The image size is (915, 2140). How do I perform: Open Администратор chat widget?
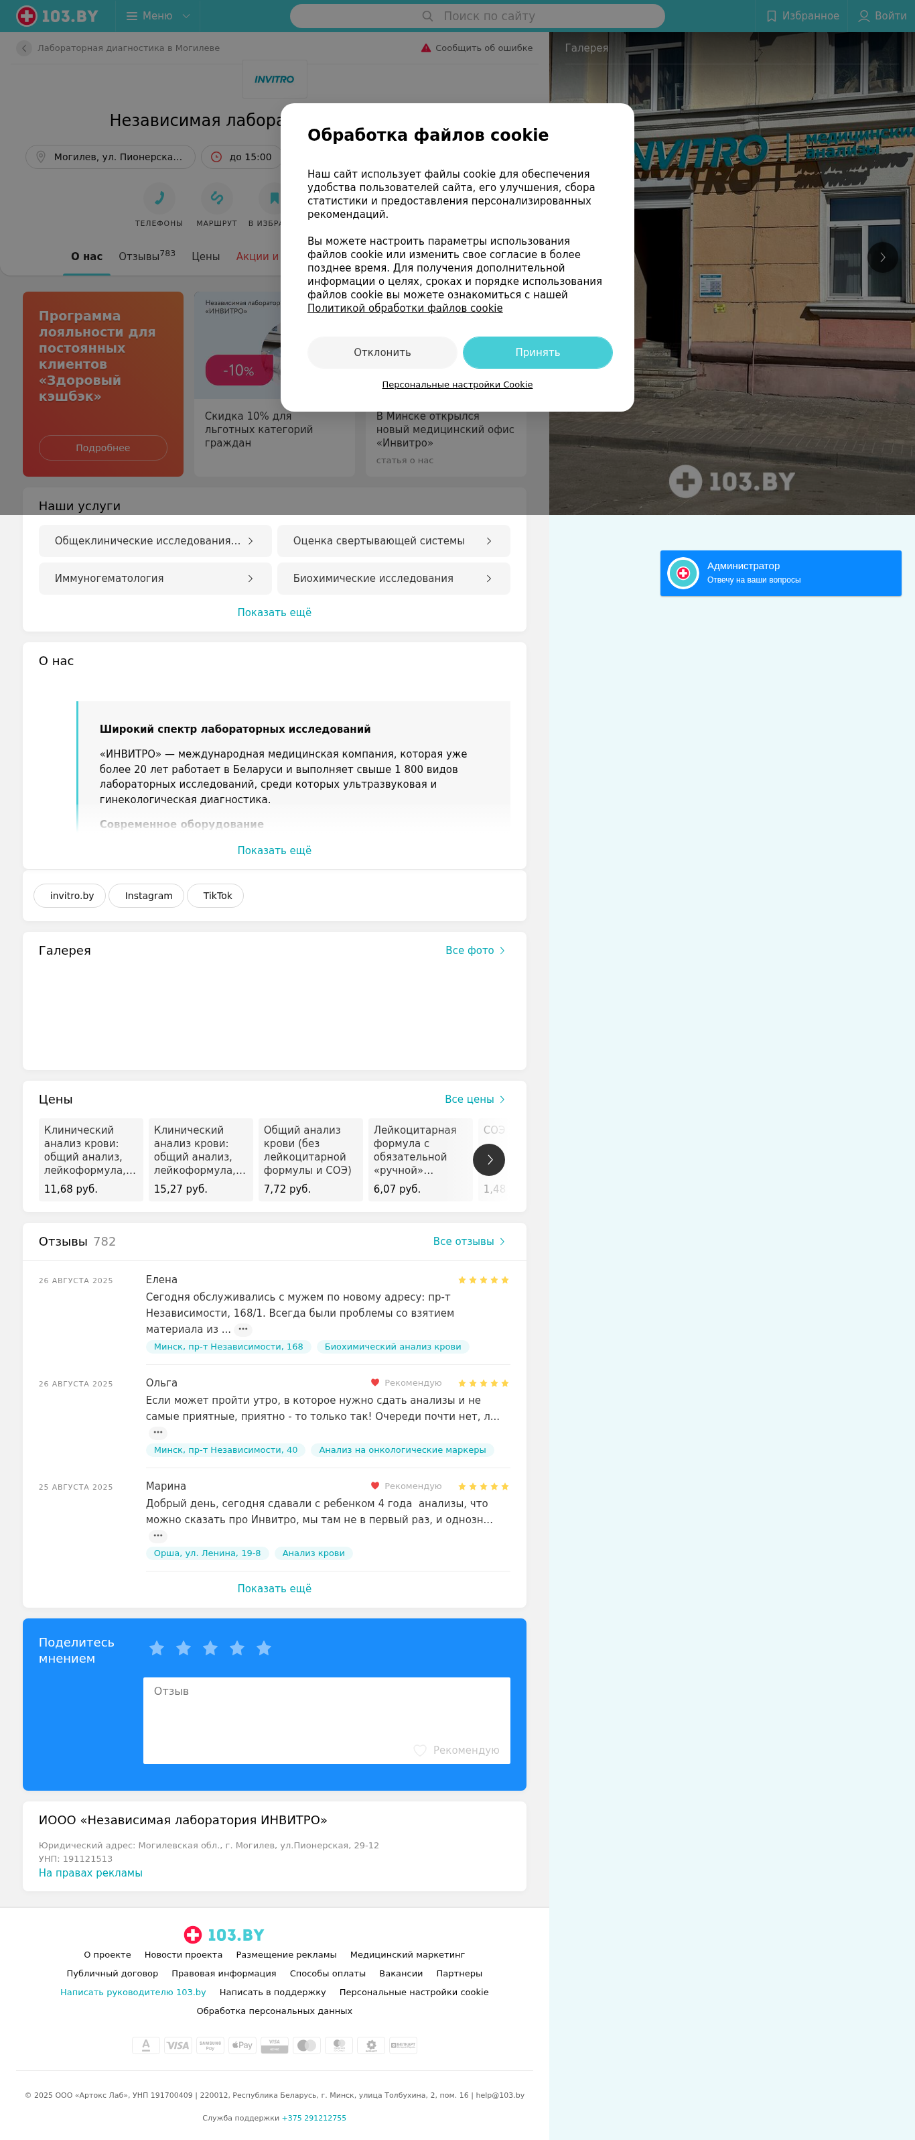pos(780,573)
